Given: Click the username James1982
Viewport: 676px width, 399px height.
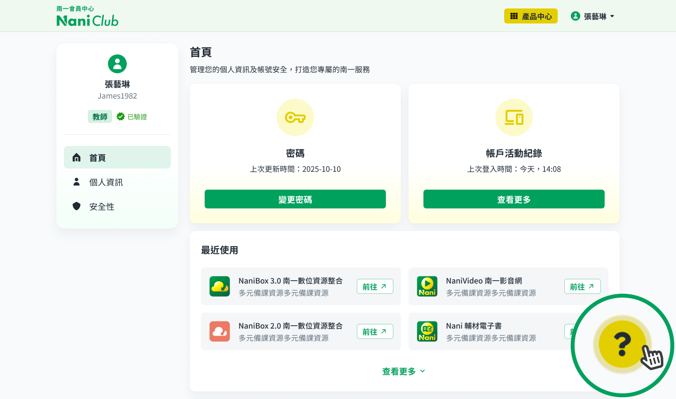Looking at the screenshot, I should (117, 96).
